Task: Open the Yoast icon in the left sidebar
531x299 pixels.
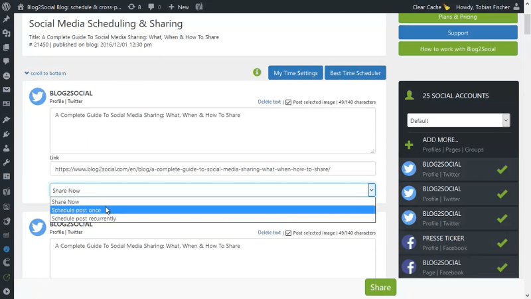Action: 7,191
